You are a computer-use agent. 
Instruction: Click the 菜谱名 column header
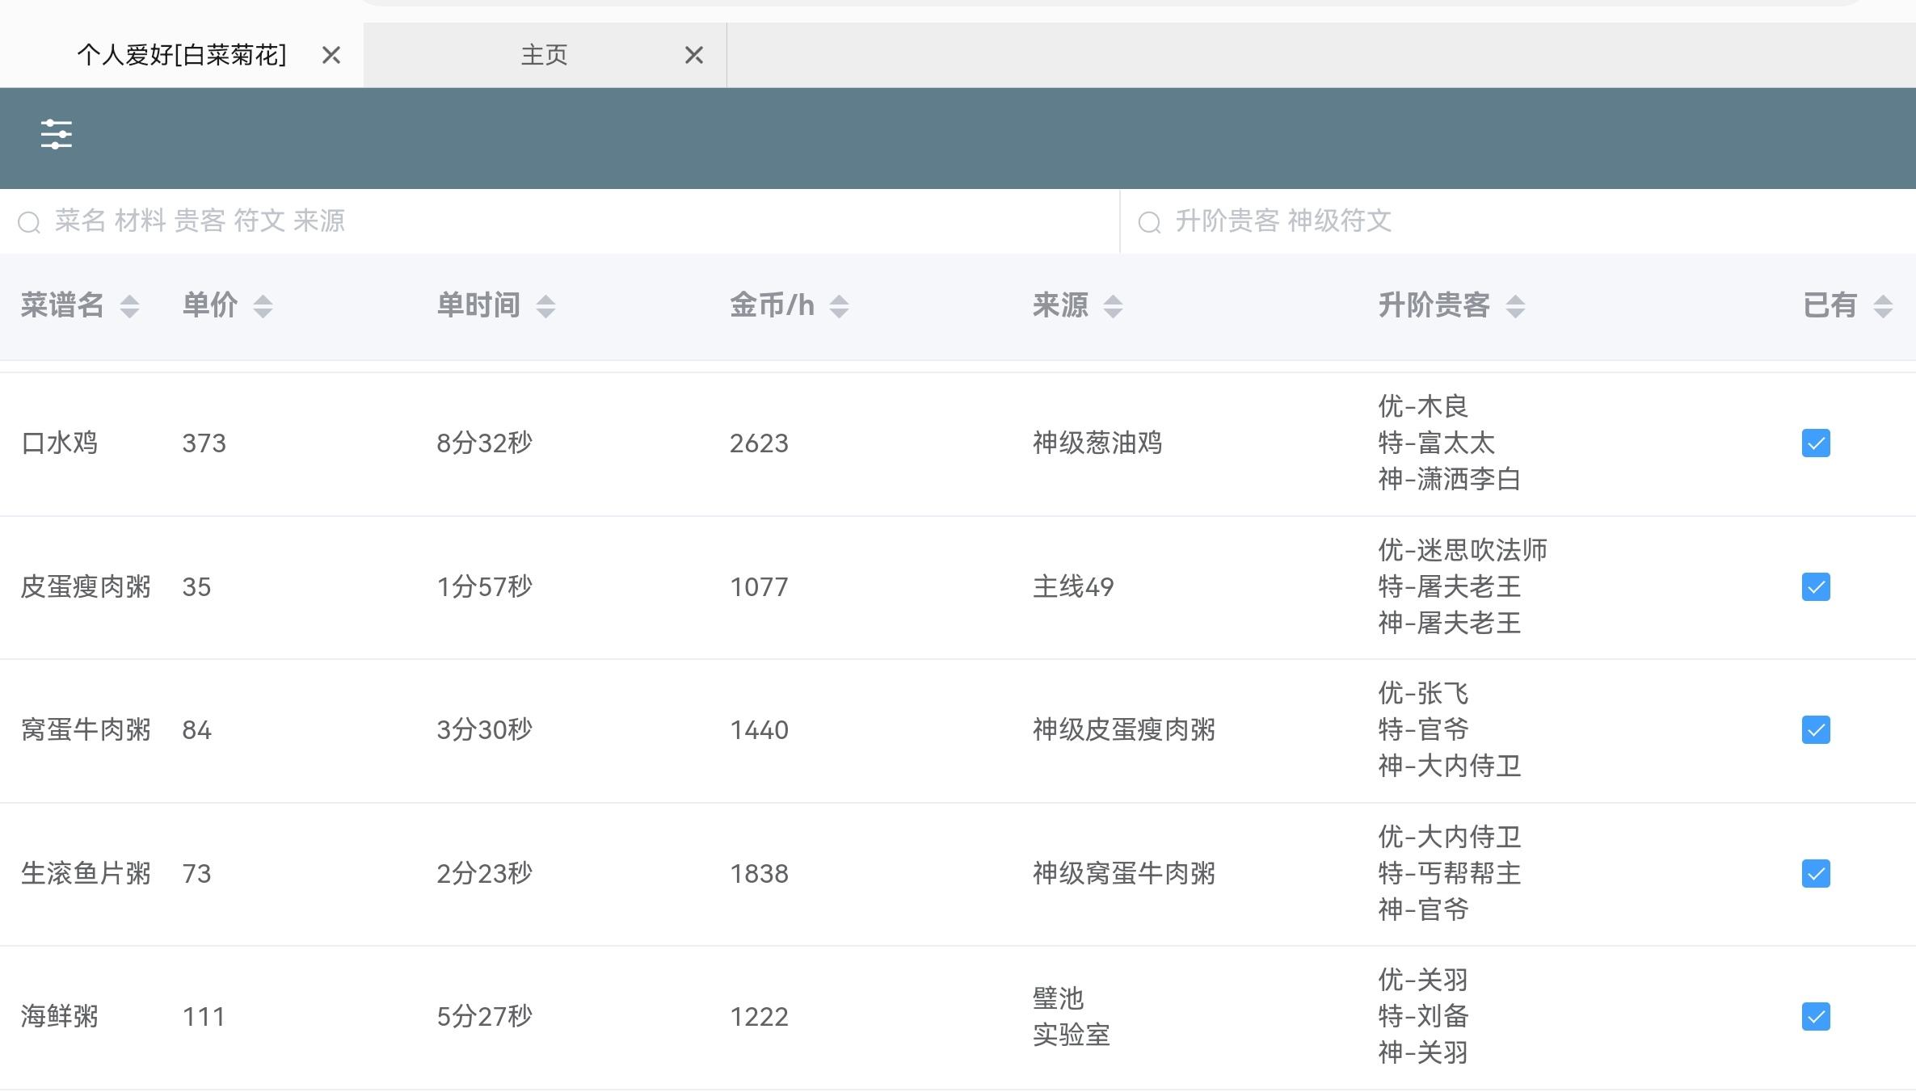62,305
